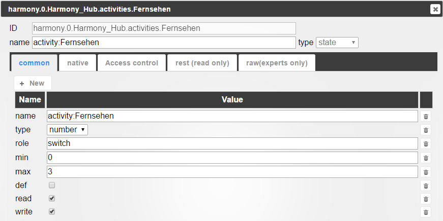Remove the def property via trash icon

(426, 186)
